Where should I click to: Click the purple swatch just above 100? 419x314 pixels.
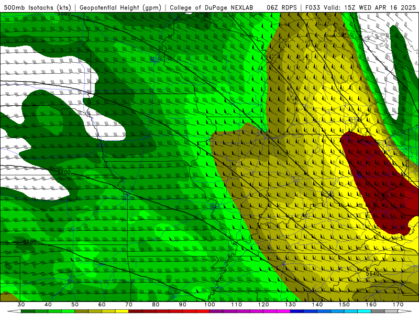(216, 311)
